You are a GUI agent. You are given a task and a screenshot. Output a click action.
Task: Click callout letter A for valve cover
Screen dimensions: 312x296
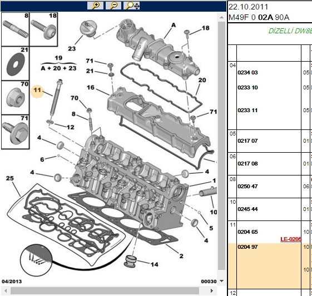pos(174,25)
